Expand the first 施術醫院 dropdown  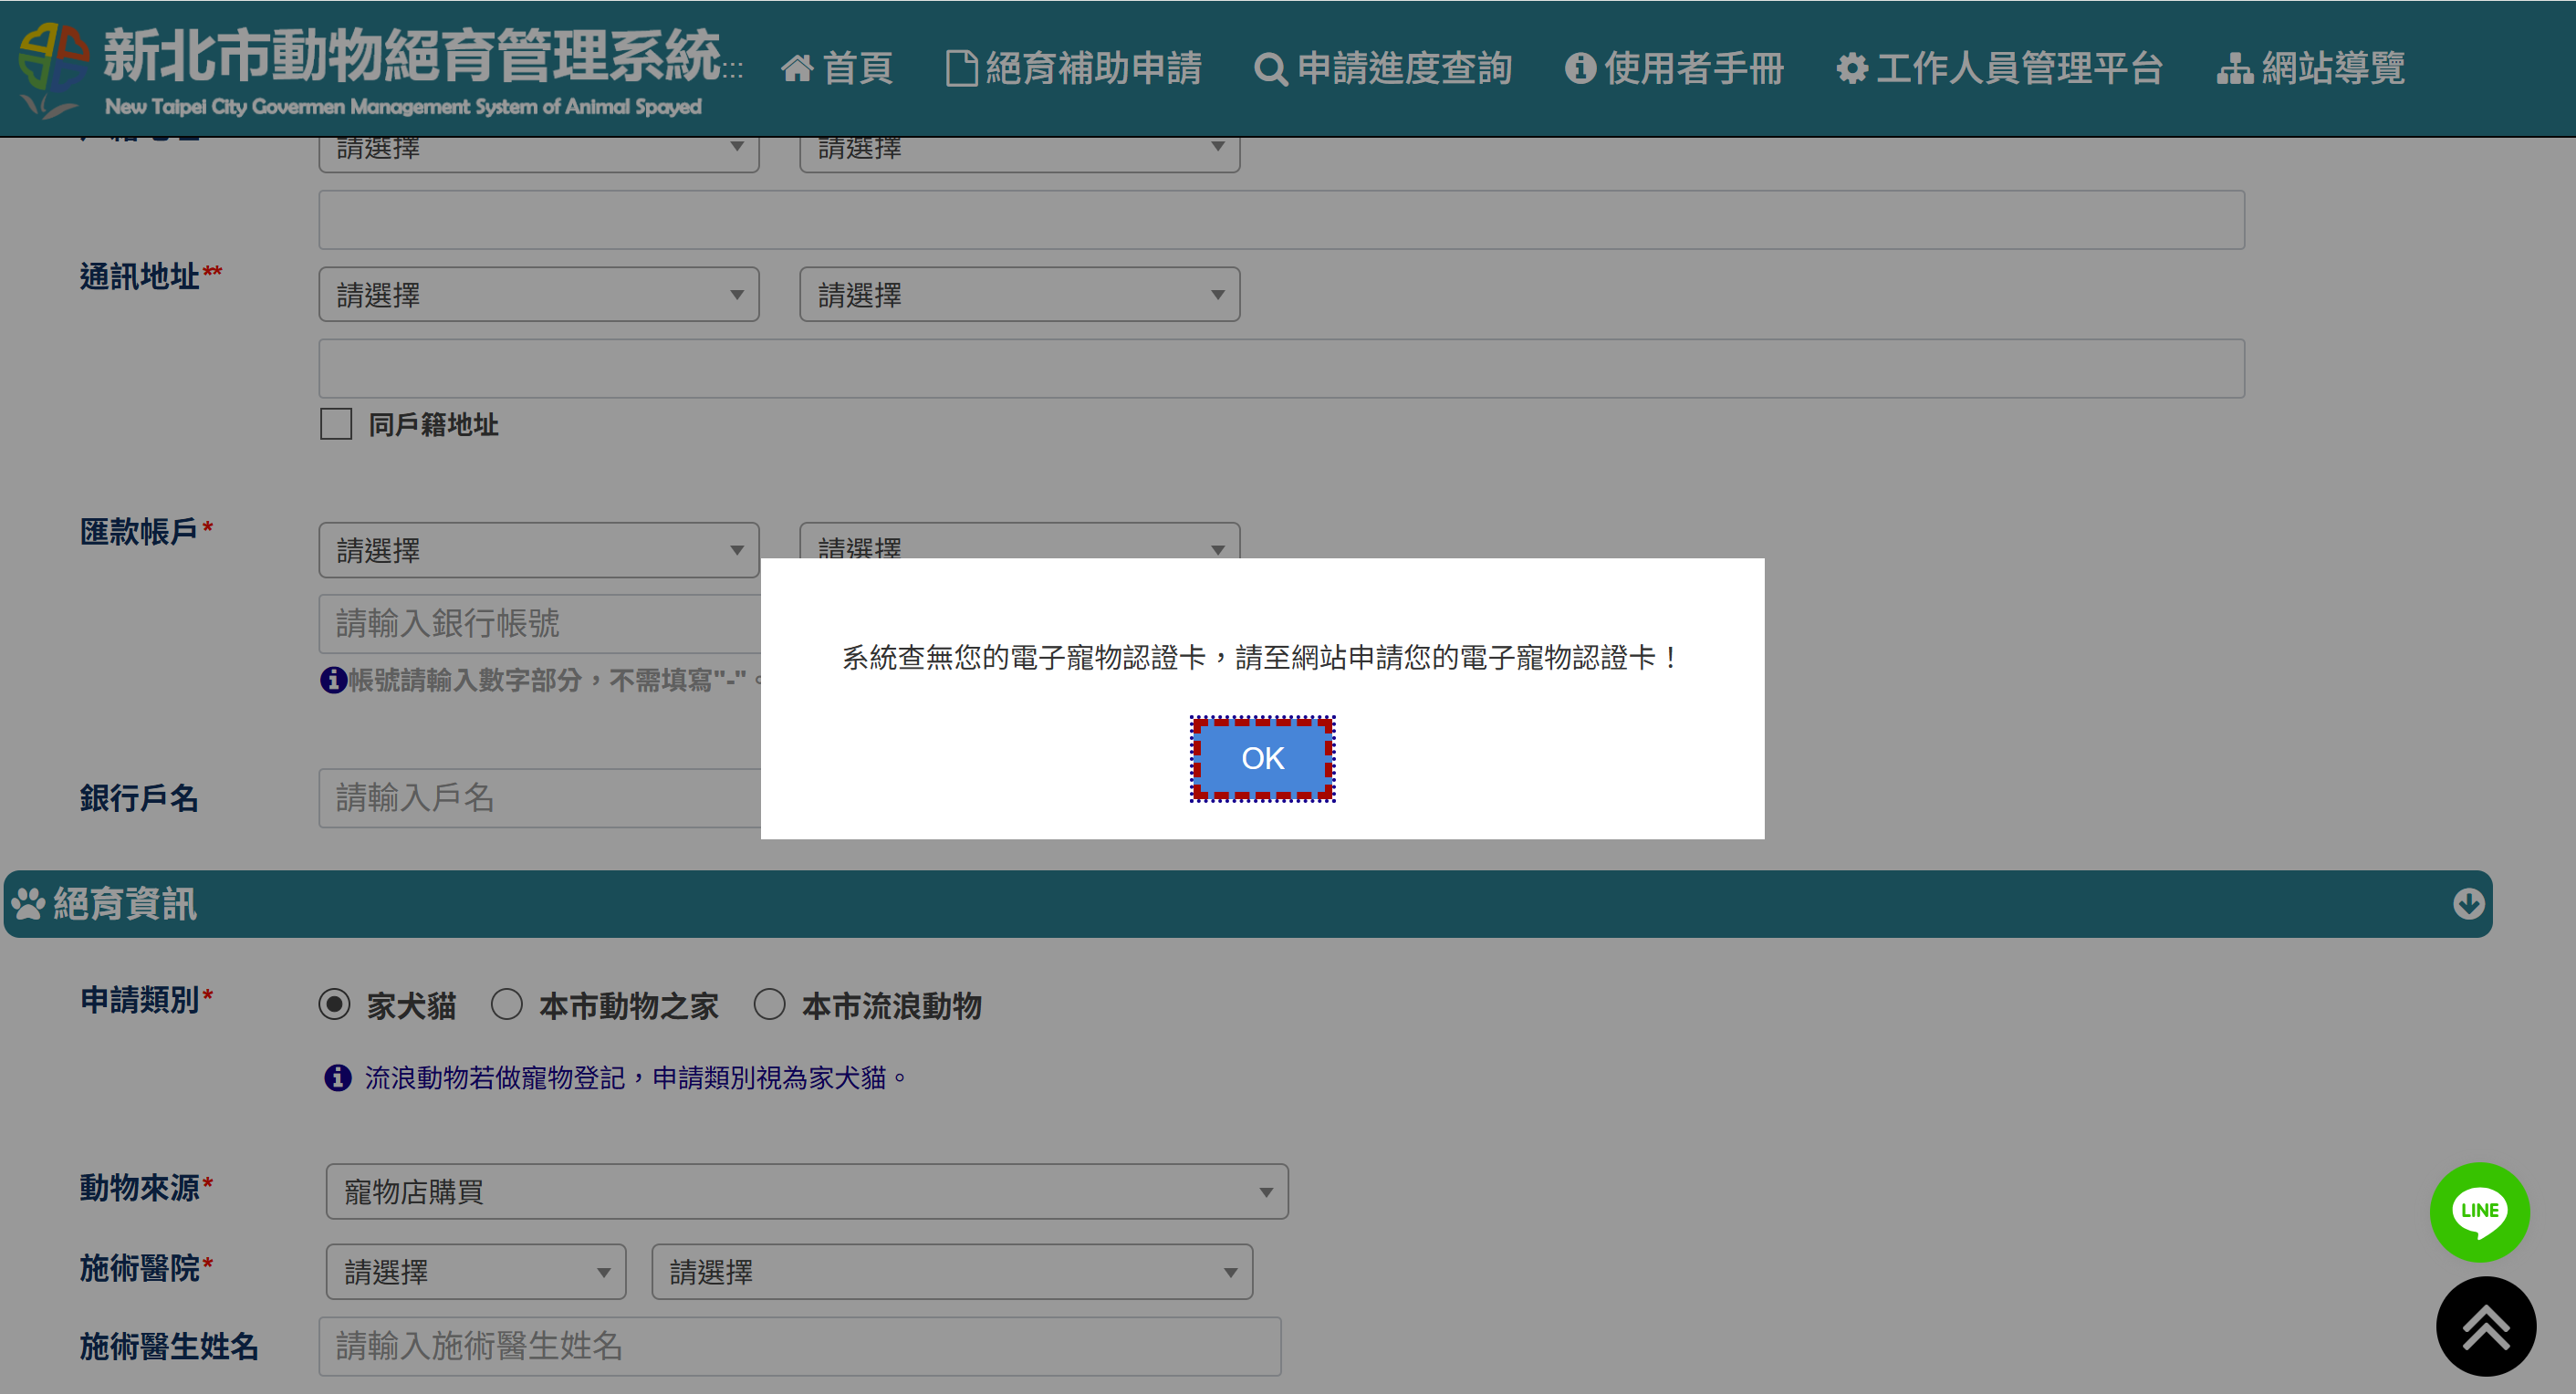pyautogui.click(x=476, y=1272)
